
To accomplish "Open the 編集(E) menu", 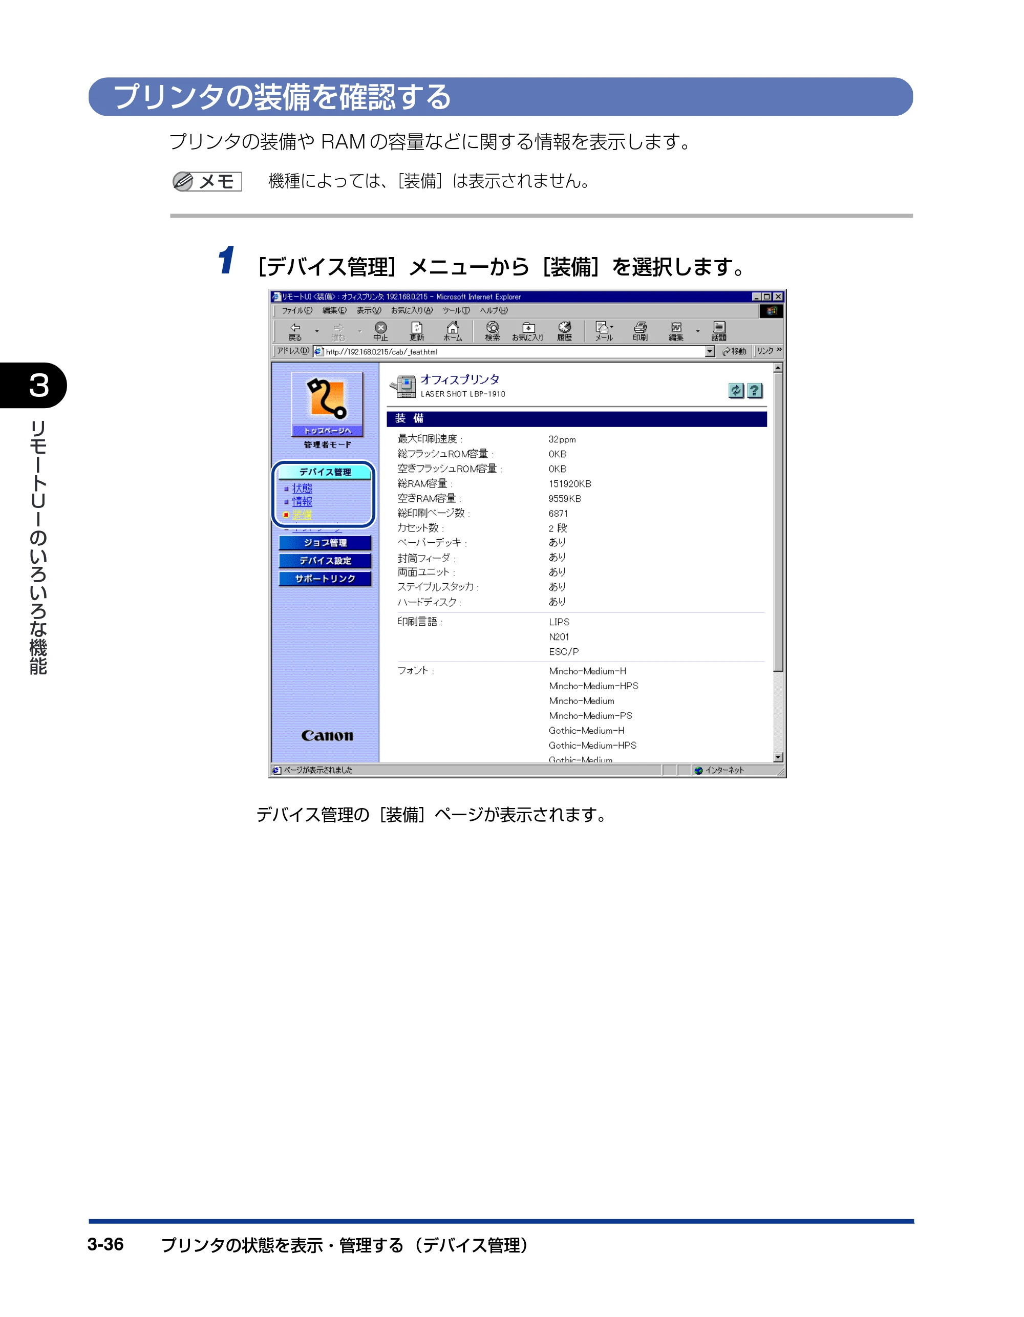I will pyautogui.click(x=334, y=310).
